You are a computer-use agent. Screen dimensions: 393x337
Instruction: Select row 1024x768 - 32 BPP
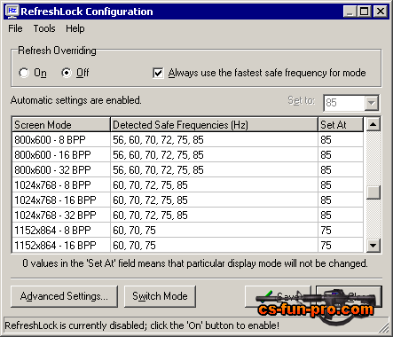pos(188,216)
